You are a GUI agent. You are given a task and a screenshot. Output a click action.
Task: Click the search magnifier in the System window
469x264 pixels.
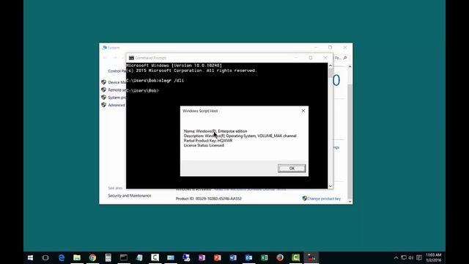click(x=345, y=58)
